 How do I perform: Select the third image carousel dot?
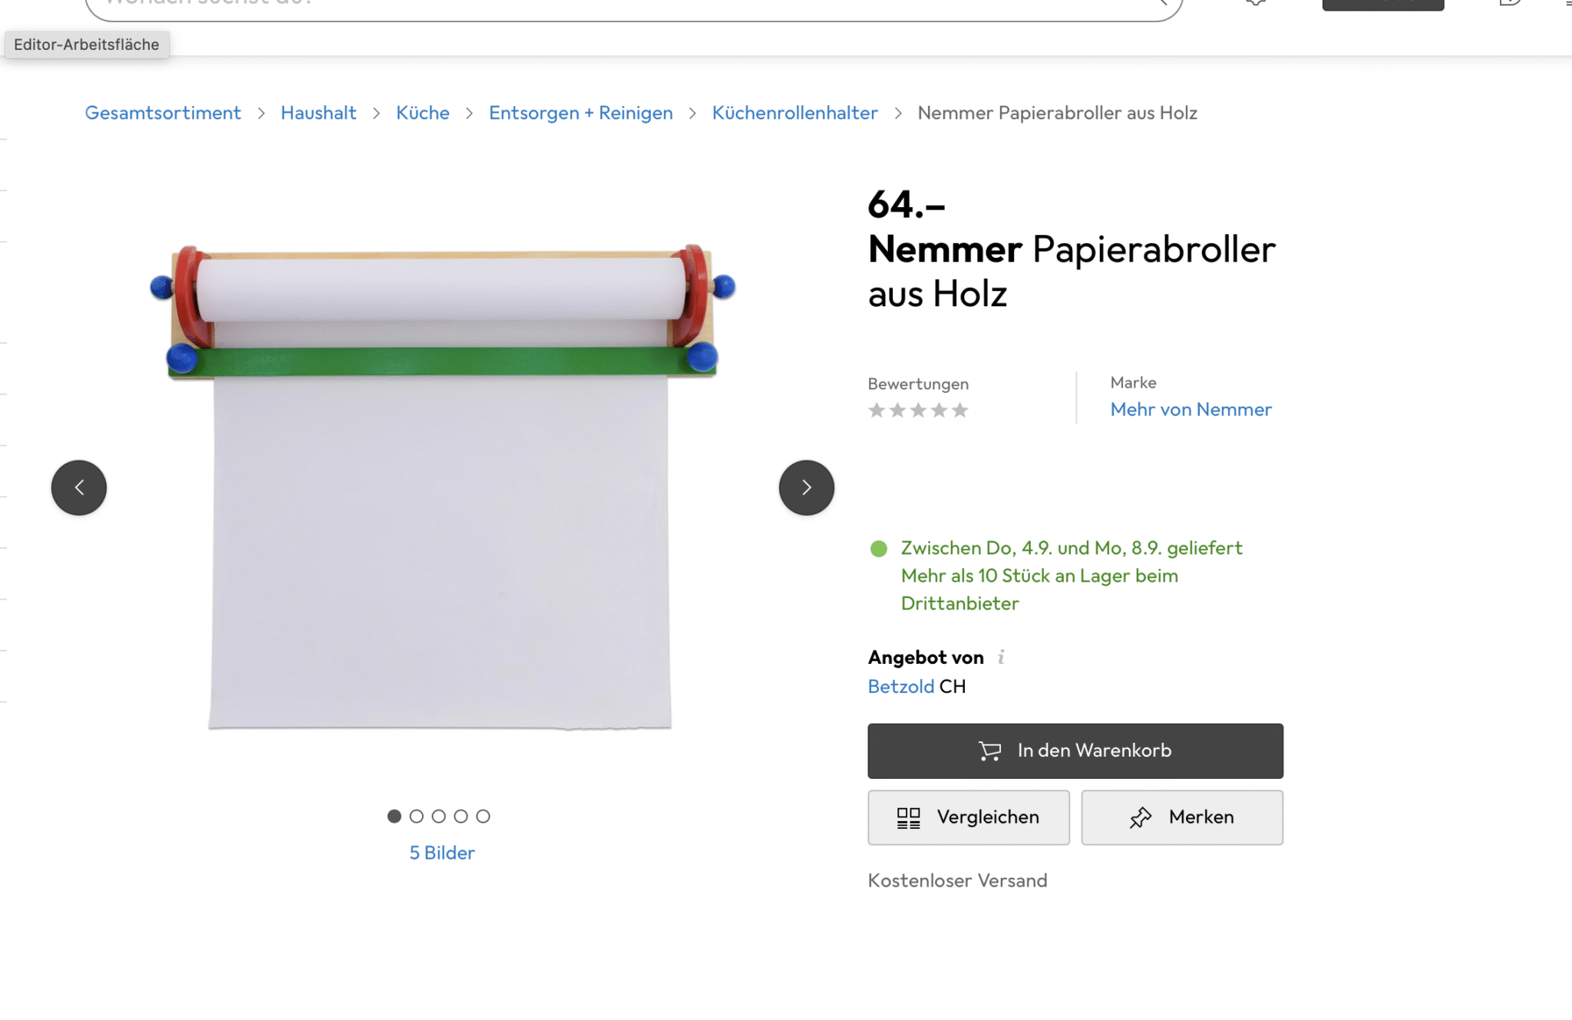tap(439, 816)
